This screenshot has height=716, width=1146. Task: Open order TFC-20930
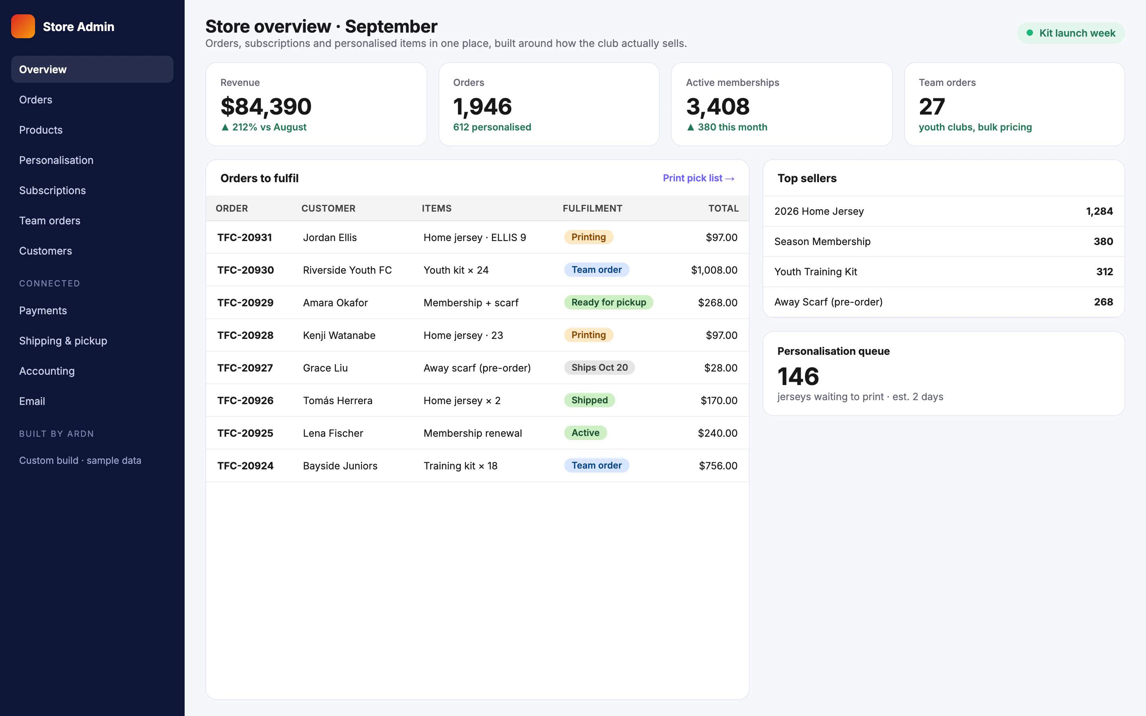point(245,270)
